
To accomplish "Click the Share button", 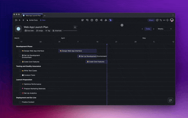I will coord(151,20).
